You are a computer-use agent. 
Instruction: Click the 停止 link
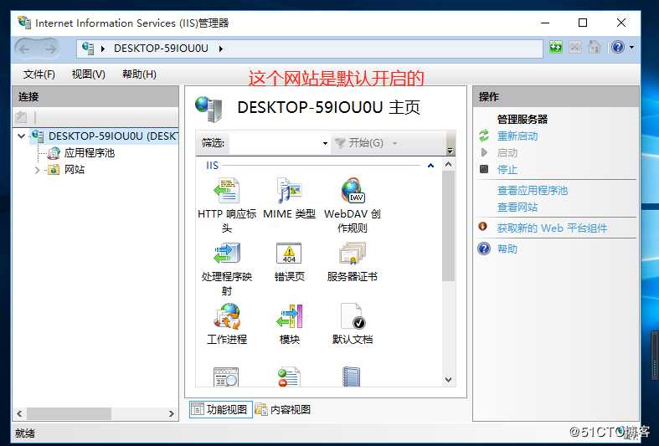click(x=507, y=170)
